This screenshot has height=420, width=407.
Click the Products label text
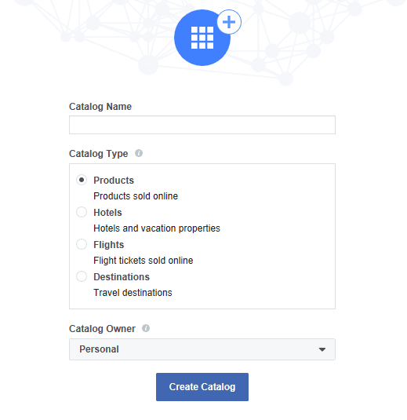click(x=114, y=181)
